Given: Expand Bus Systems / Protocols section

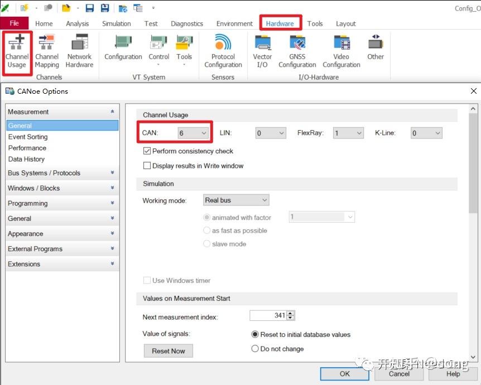Looking at the screenshot, I should point(112,173).
